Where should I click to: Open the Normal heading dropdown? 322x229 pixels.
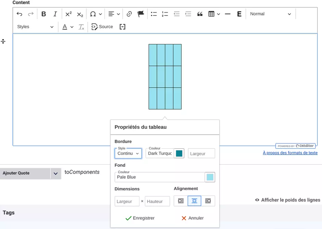pos(270,14)
